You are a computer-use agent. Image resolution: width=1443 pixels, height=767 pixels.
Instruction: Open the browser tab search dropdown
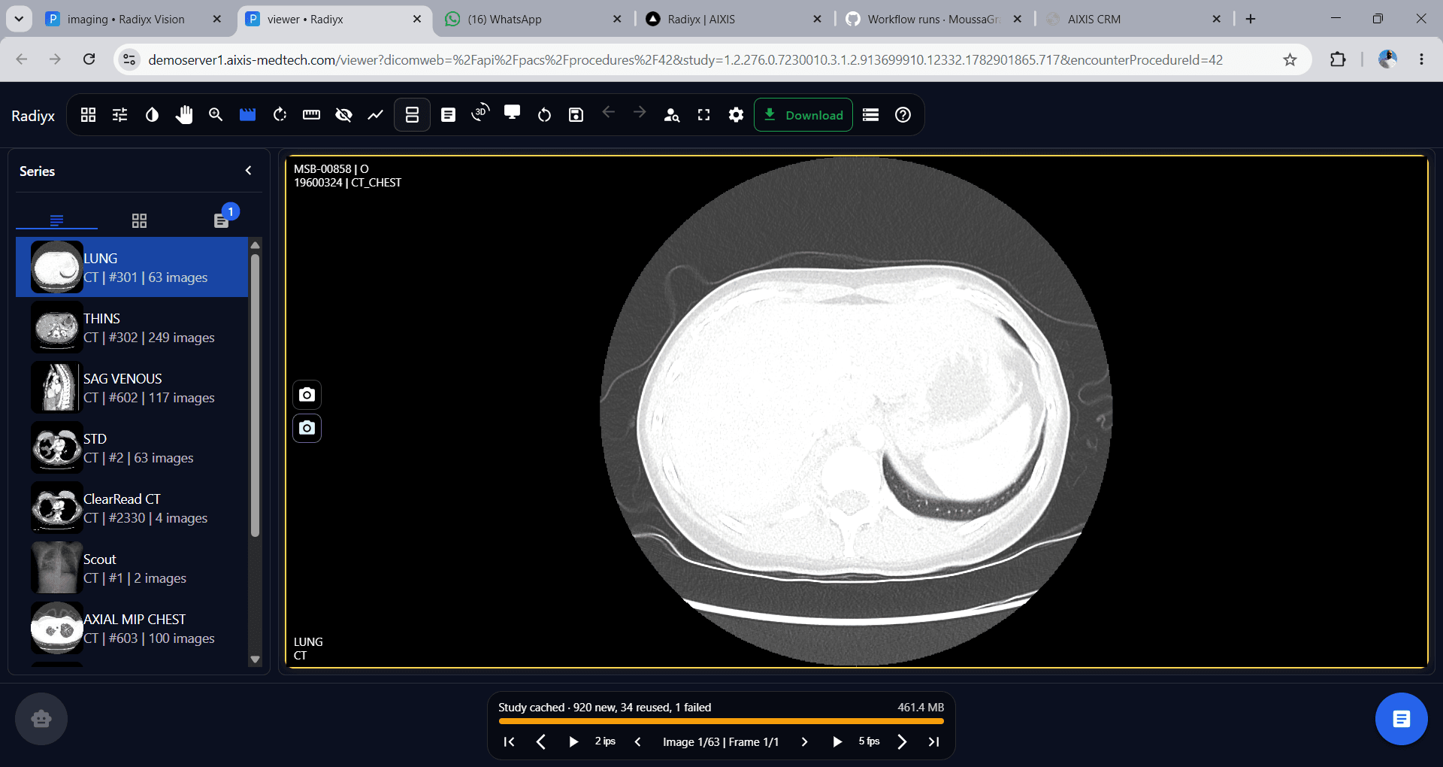tap(19, 19)
